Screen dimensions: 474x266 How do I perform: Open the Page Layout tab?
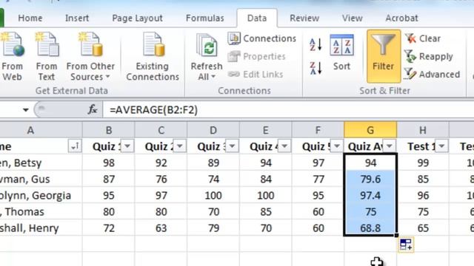[137, 18]
